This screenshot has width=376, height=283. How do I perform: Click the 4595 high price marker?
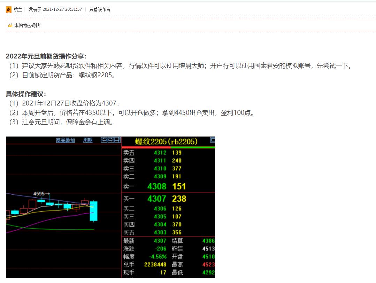(40, 193)
